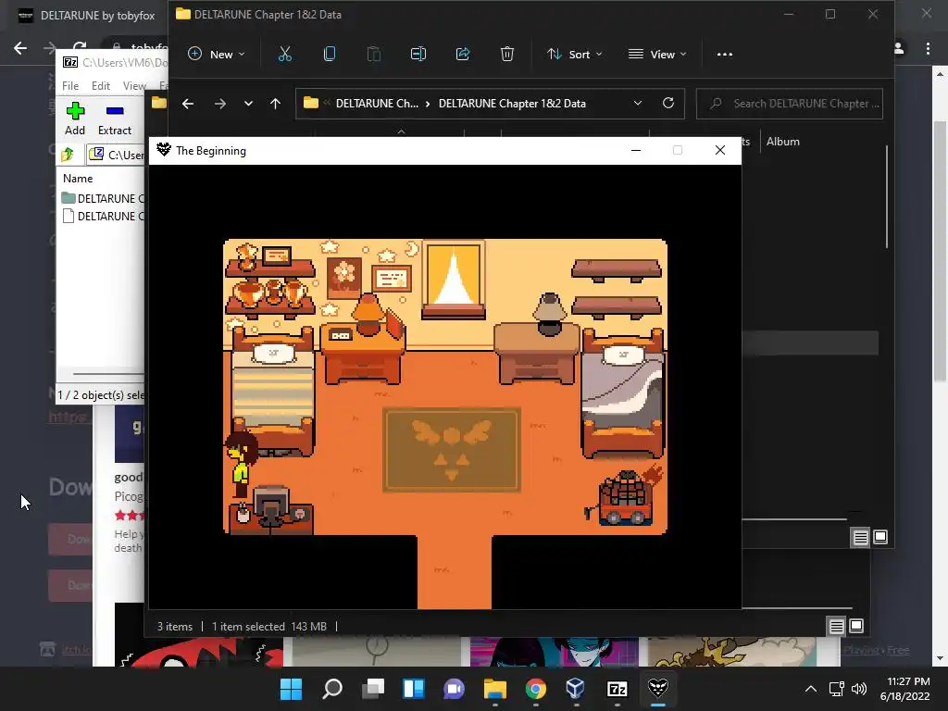The image size is (948, 711).
Task: Open the View dropdown menu
Action: (657, 55)
